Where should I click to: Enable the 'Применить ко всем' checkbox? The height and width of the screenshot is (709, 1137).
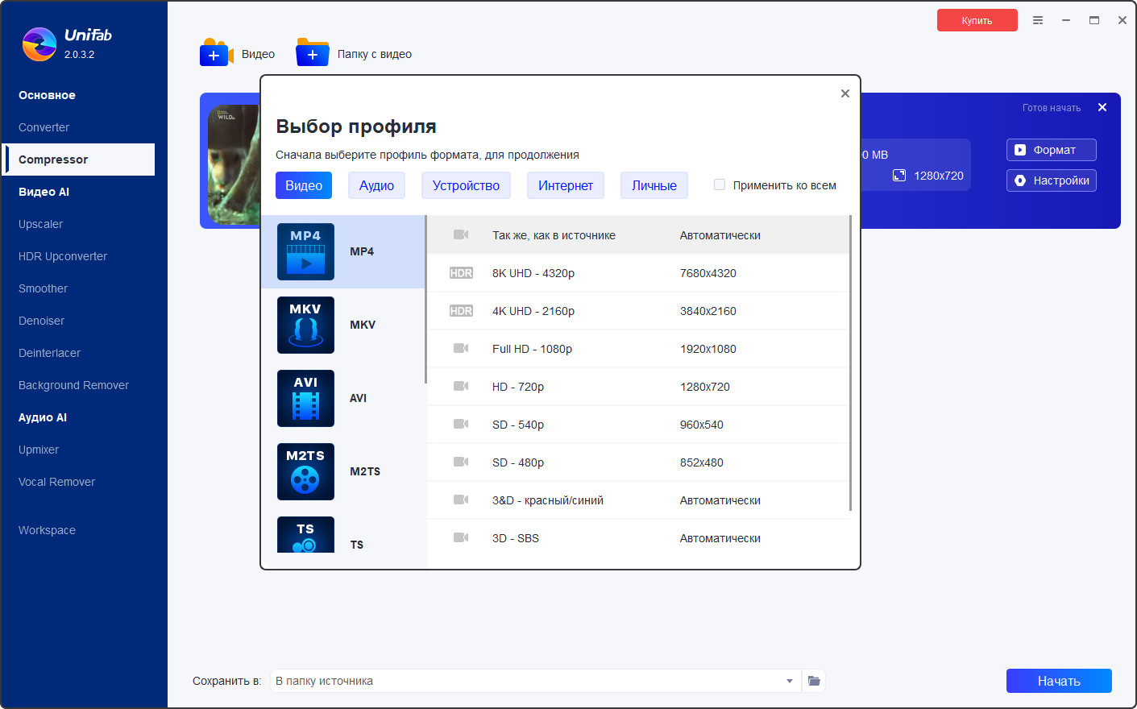coord(720,185)
